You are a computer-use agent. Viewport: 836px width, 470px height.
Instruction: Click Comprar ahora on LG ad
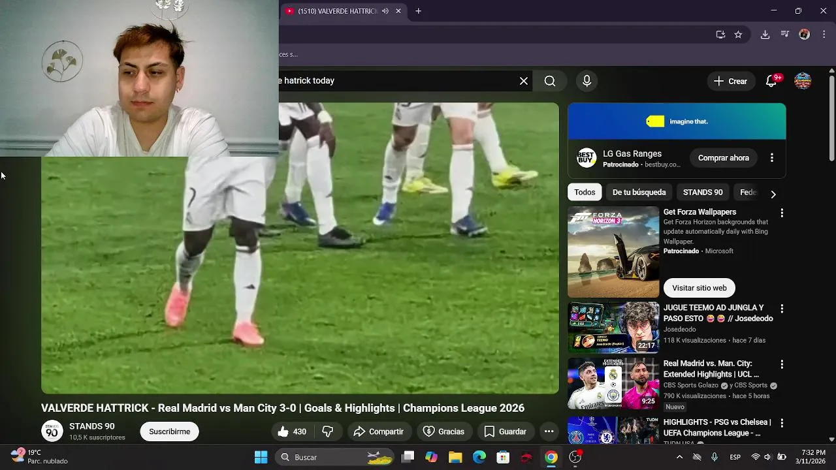tap(723, 158)
